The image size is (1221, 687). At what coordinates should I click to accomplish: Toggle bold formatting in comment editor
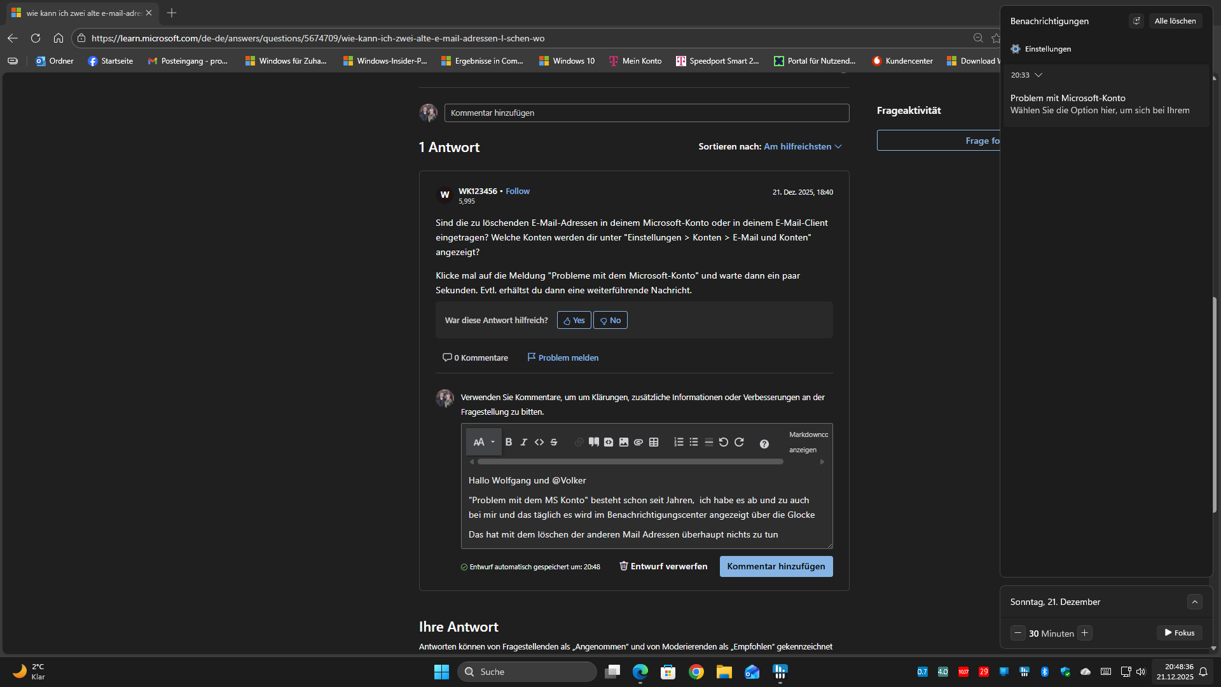tap(509, 442)
